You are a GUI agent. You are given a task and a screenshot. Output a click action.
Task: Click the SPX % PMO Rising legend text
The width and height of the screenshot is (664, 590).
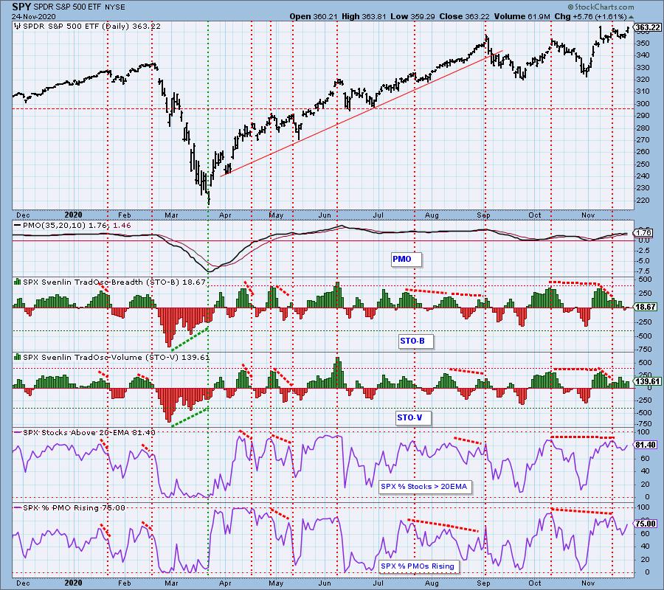[x=74, y=507]
